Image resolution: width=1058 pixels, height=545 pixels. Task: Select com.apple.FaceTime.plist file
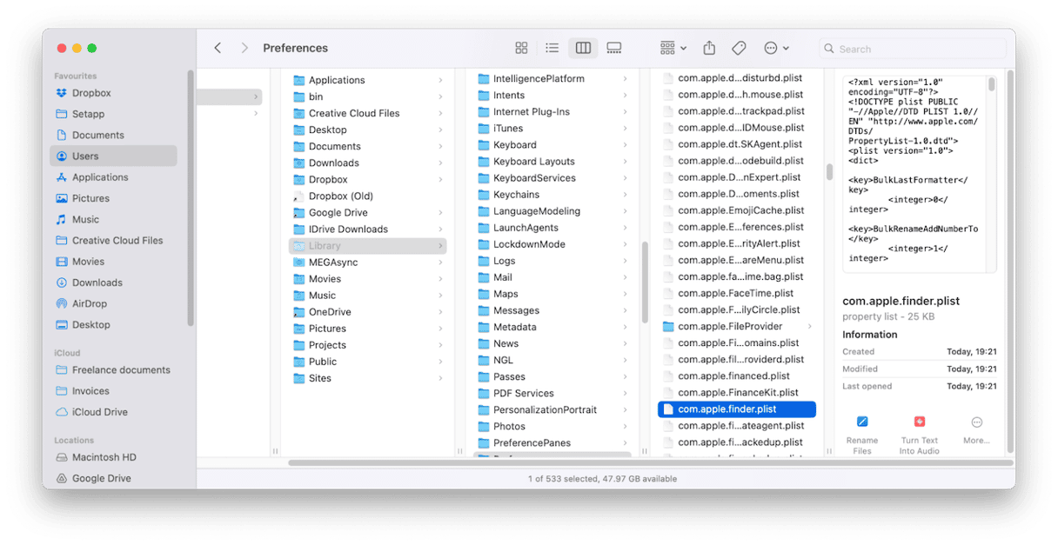(737, 294)
